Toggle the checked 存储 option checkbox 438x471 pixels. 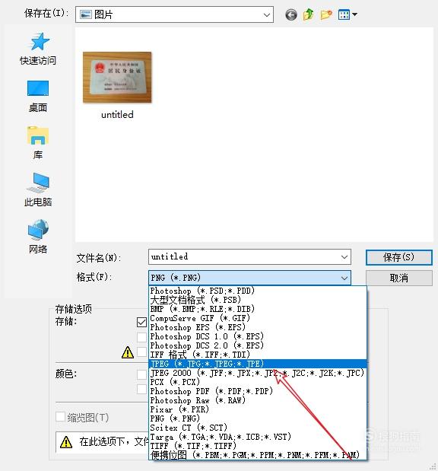(141, 322)
